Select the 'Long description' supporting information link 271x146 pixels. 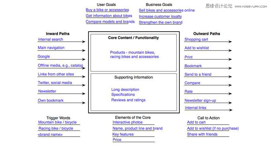point(125,90)
